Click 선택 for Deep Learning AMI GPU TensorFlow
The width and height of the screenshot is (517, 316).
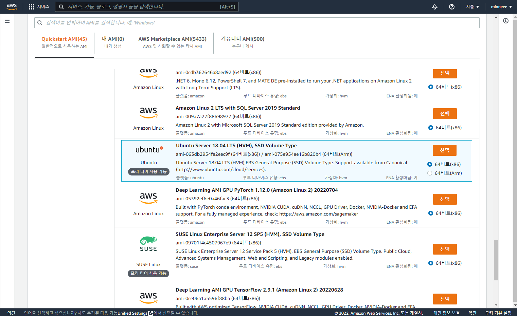point(445,299)
